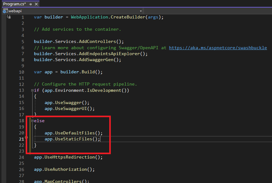The image size is (272, 183).
Task: Click the margin indicator icon beside line 1
Action: tap(9, 17)
